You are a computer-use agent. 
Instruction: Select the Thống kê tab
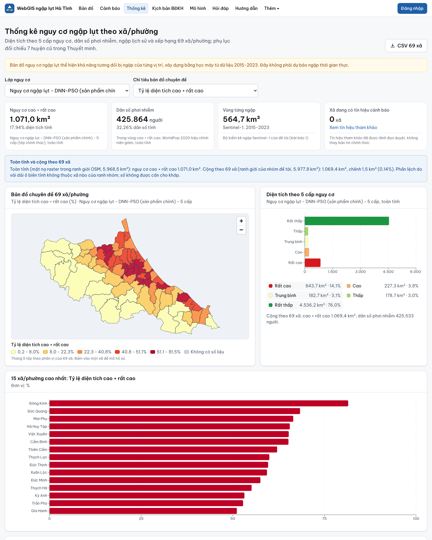click(136, 8)
